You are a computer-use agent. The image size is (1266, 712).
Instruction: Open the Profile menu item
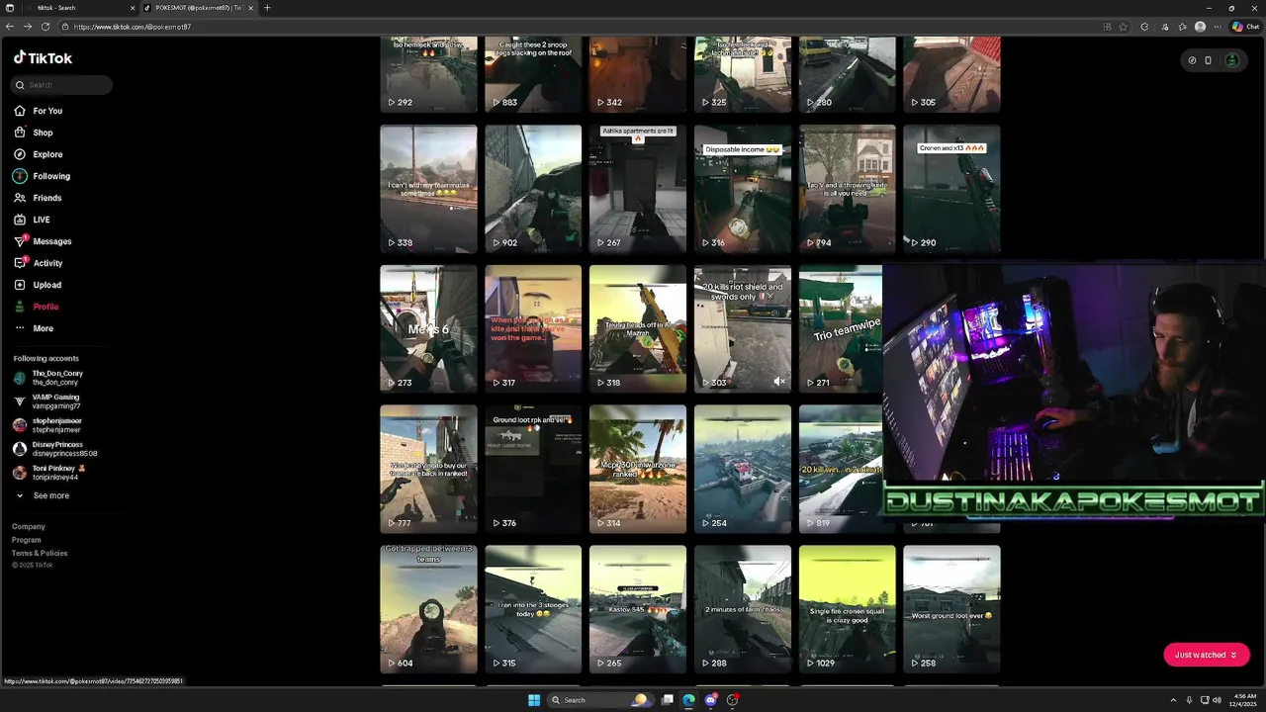tap(37, 307)
